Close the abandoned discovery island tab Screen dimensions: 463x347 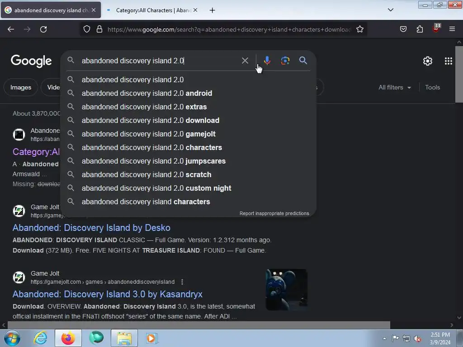point(94,10)
